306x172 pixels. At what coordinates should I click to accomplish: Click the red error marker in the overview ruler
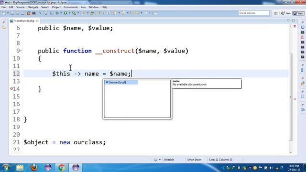(x=295, y=99)
